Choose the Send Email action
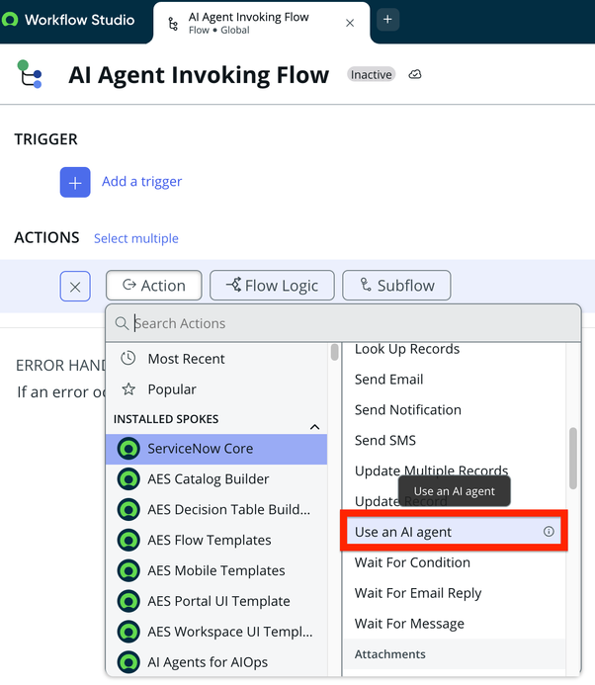 [x=455, y=380]
